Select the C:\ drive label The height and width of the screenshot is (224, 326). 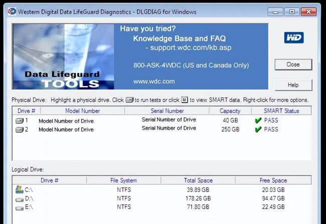(29, 190)
